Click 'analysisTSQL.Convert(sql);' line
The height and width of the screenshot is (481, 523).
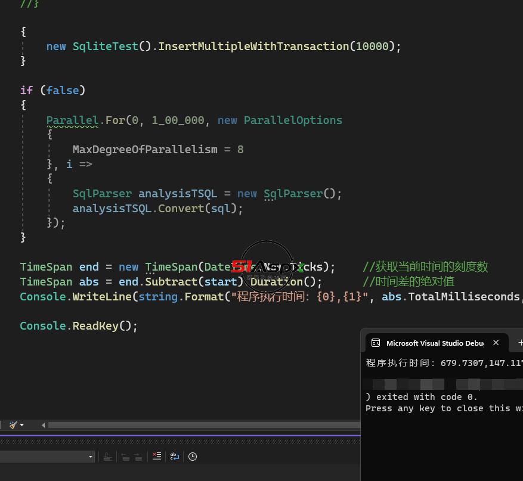(x=158, y=209)
